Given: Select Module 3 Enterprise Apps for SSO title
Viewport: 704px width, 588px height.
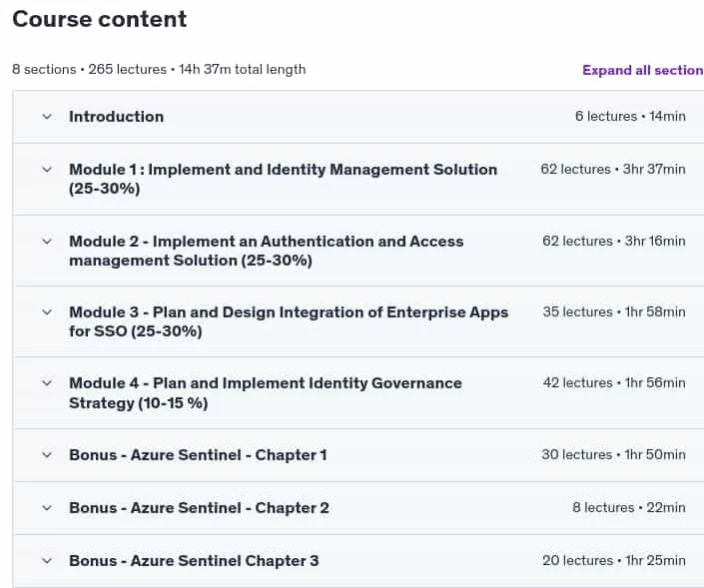Looking at the screenshot, I should 289,321.
